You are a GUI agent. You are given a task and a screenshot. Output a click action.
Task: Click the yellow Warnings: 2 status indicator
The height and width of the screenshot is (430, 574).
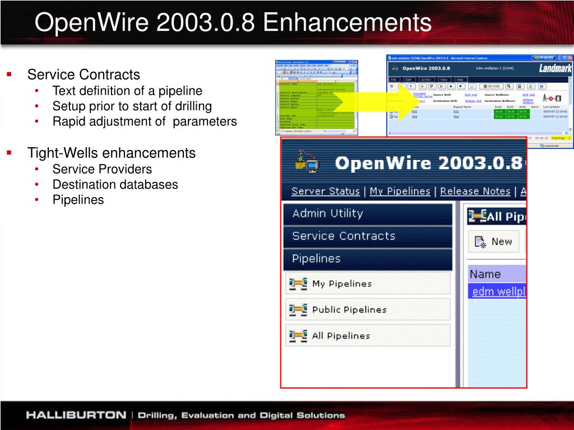point(561,138)
